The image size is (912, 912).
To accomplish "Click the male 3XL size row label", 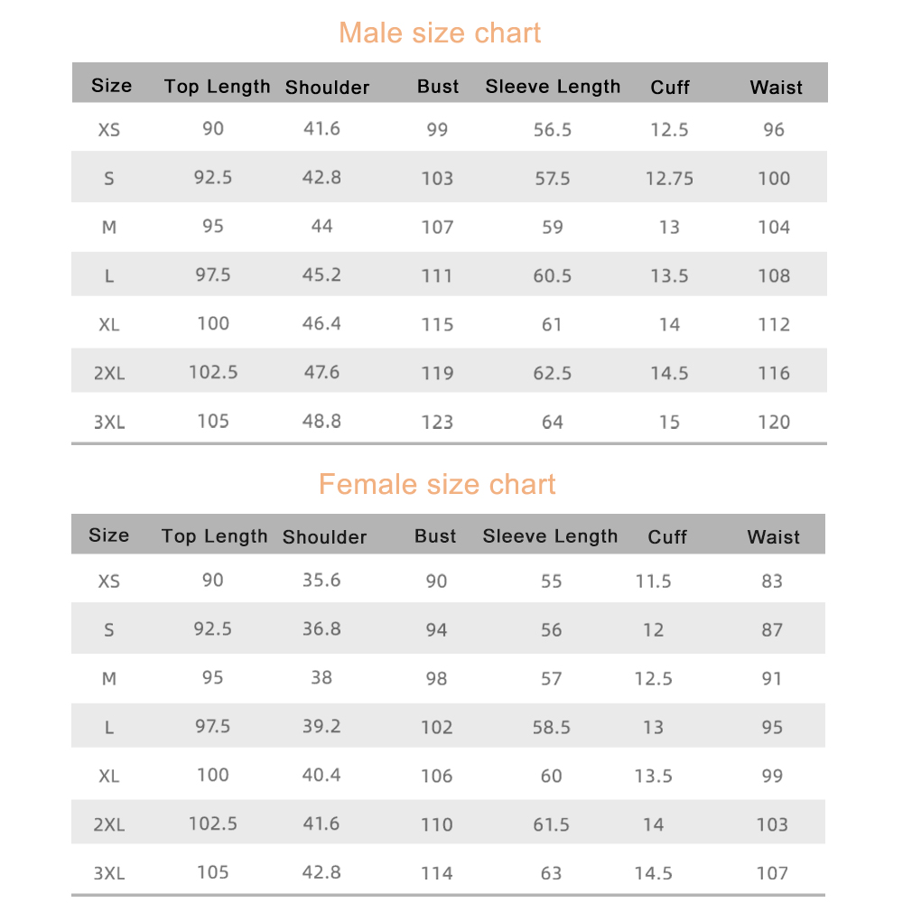I will (109, 422).
